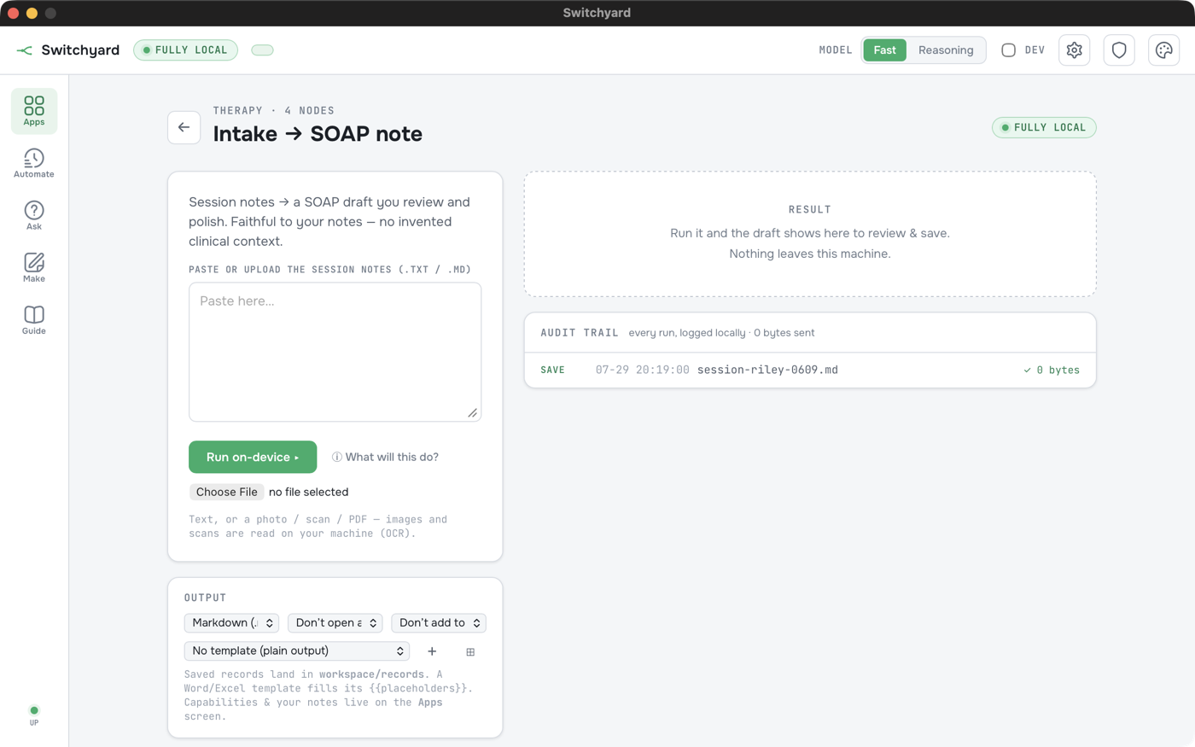Go to the Automate sidebar icon
Image resolution: width=1195 pixels, height=747 pixels.
click(x=34, y=163)
